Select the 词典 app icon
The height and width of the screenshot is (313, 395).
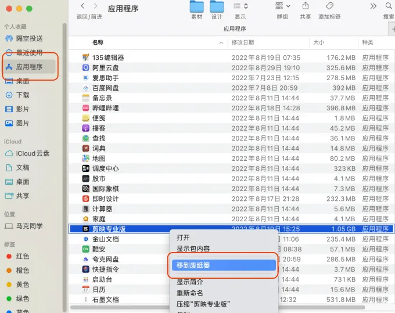coord(85,148)
